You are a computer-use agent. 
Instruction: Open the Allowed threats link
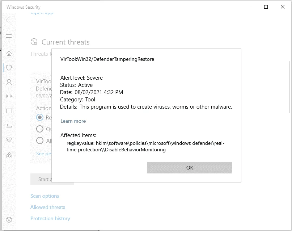pos(48,207)
